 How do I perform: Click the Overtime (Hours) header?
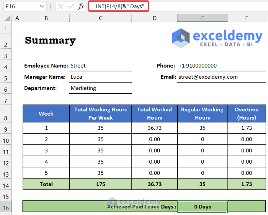pos(247,114)
